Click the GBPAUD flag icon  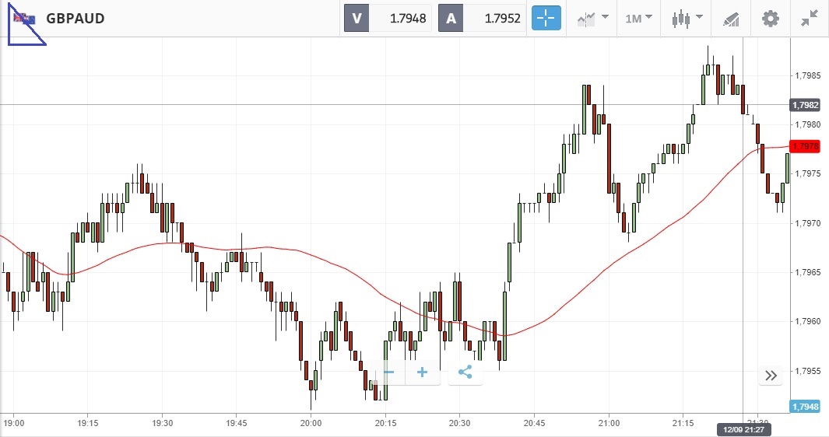(24, 19)
